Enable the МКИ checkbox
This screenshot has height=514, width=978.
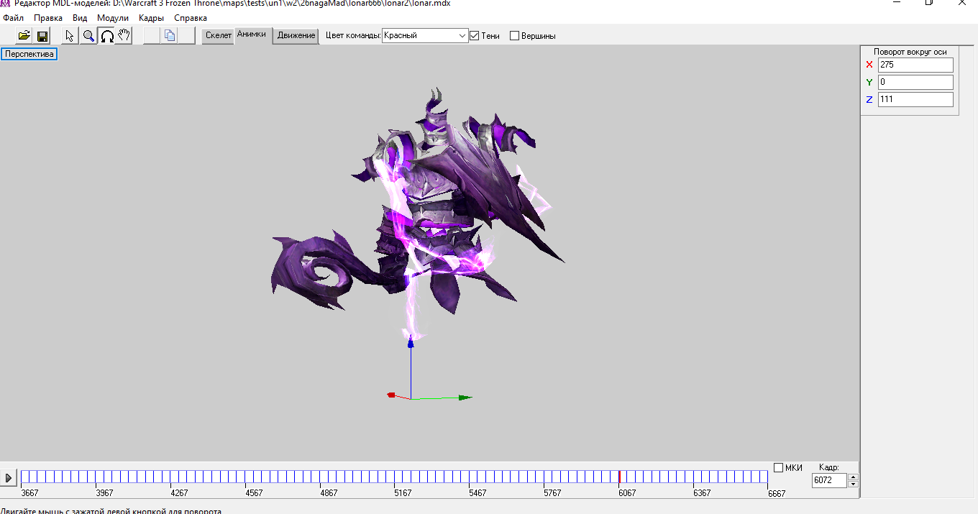pos(778,468)
